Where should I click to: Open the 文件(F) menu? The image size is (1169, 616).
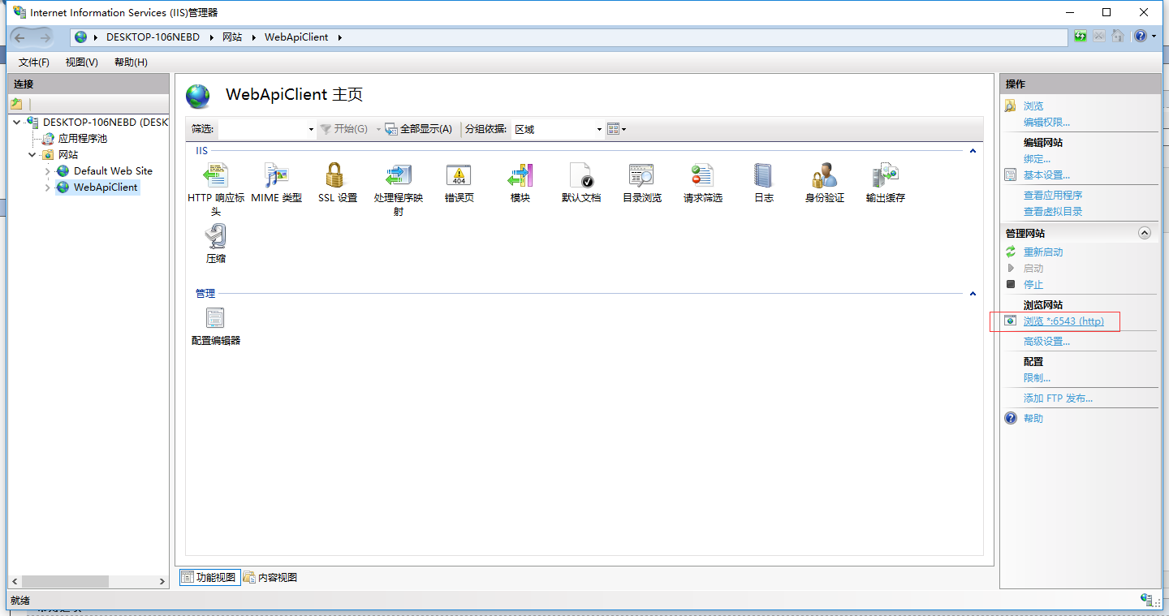click(33, 62)
